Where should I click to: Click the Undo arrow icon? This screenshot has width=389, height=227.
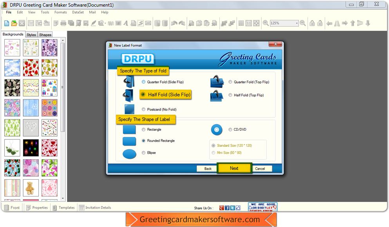174,23
